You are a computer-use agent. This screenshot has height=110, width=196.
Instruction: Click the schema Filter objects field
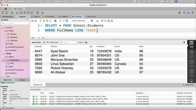click(x=15, y=23)
